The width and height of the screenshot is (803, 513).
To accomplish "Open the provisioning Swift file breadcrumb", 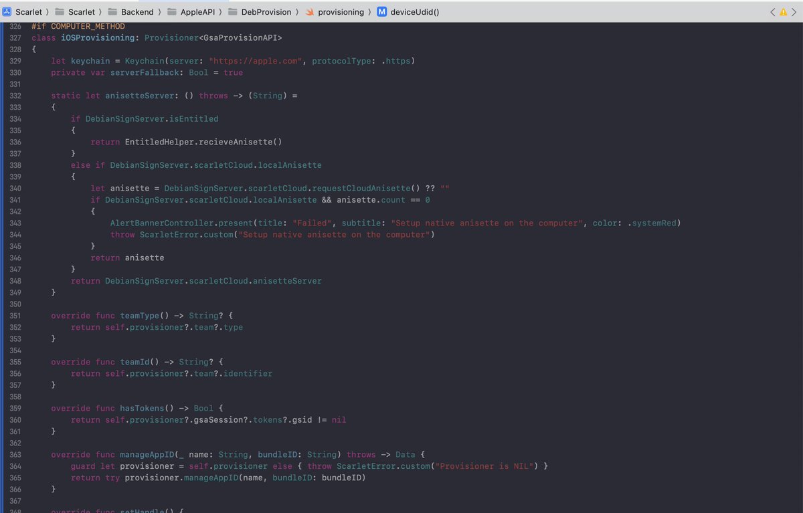I will (335, 12).
